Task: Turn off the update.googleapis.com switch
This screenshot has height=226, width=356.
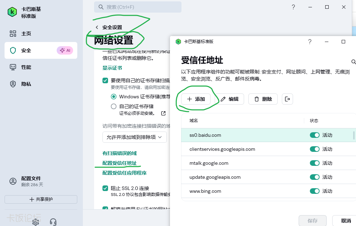Action: pyautogui.click(x=315, y=177)
